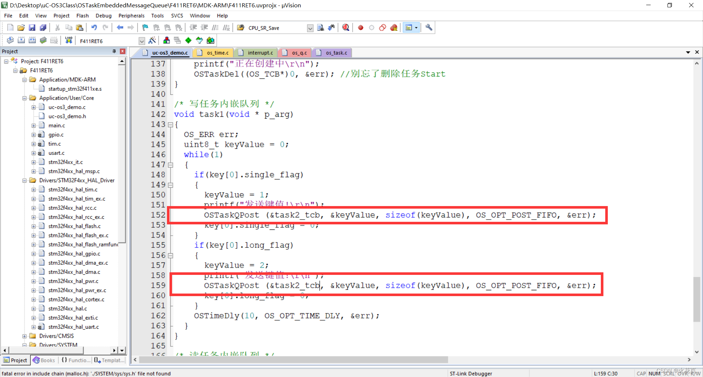Collapse the Application/User/Core folder
The height and width of the screenshot is (377, 703).
(25, 98)
